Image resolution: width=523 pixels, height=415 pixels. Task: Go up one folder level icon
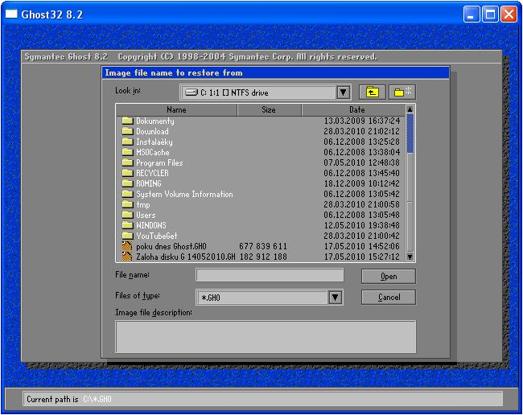[x=373, y=92]
